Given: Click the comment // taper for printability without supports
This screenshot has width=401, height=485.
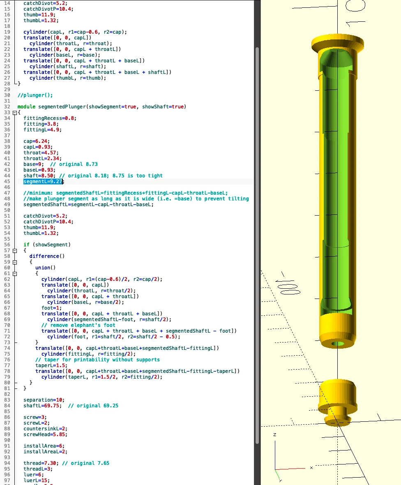Looking at the screenshot, I should [97, 360].
